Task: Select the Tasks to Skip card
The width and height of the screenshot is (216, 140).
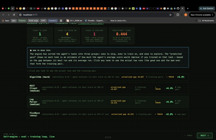Action: pyautogui.click(x=40, y=36)
